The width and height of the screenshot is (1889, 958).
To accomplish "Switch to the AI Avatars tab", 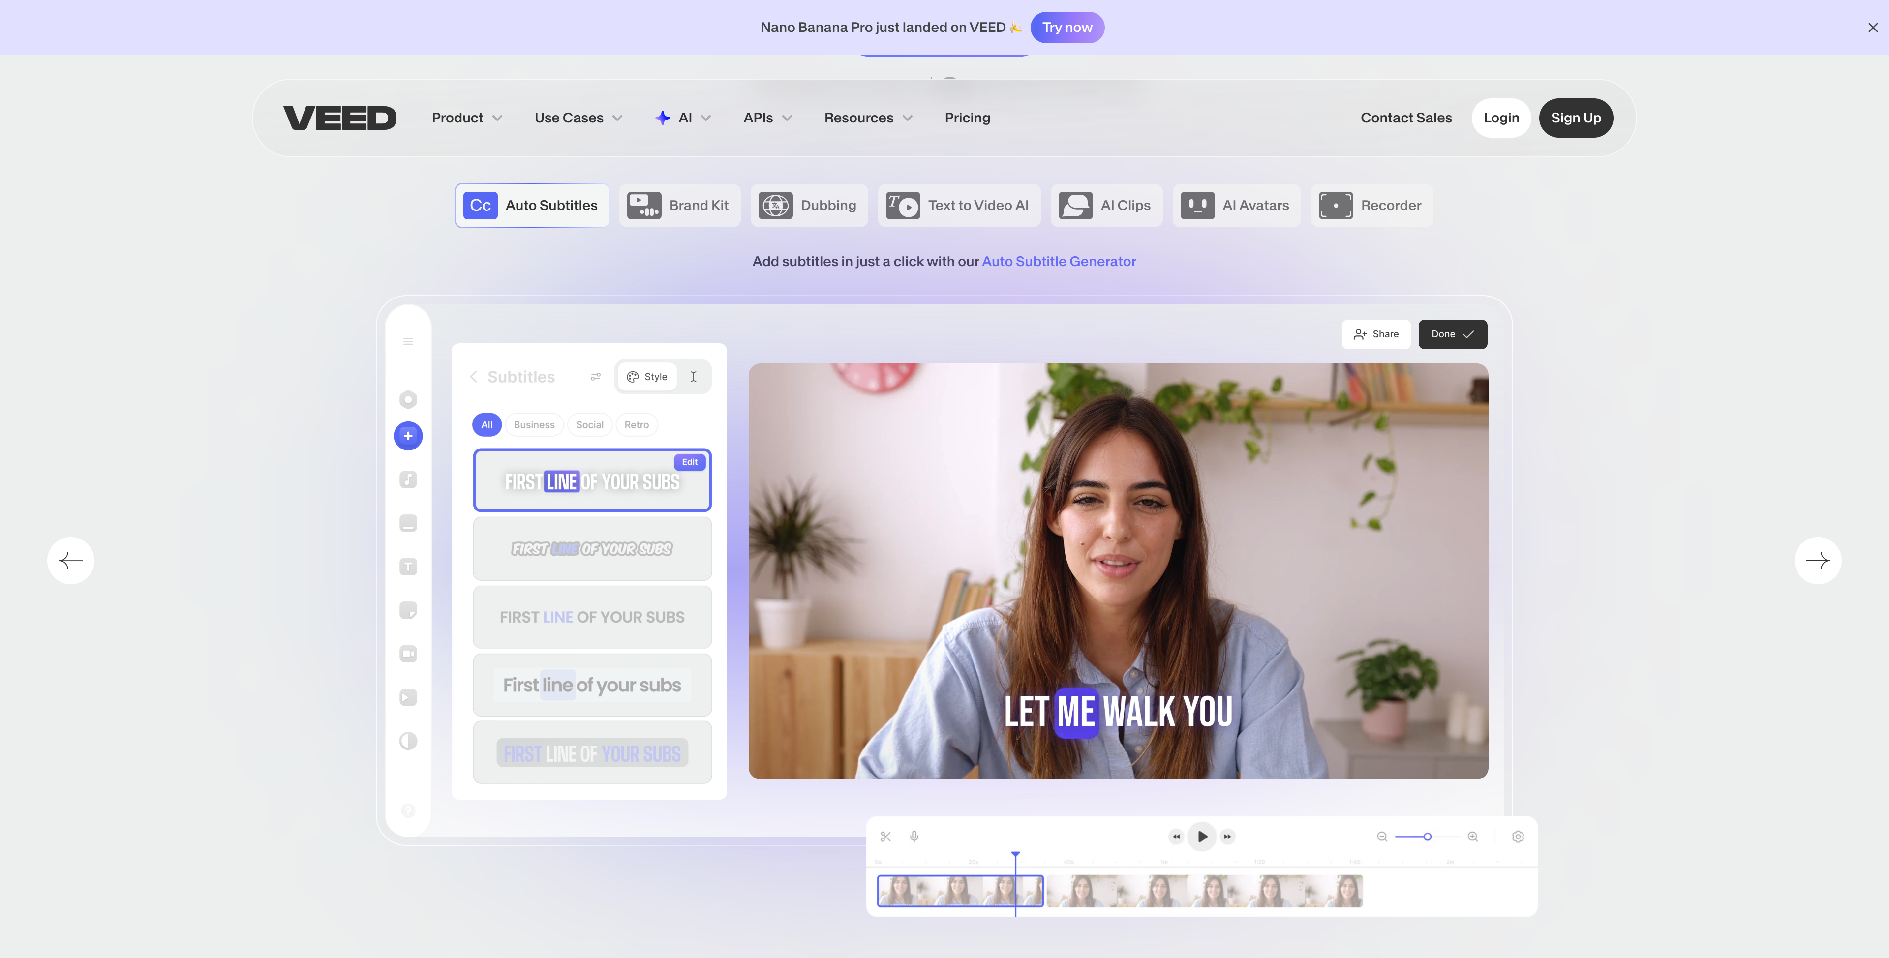I will click(x=1236, y=205).
